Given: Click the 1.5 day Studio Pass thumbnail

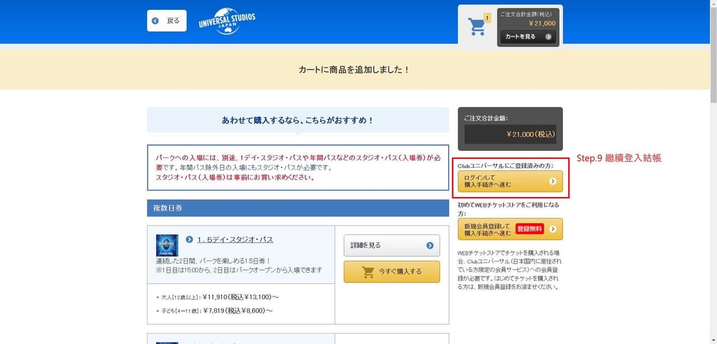Looking at the screenshot, I should (x=167, y=245).
